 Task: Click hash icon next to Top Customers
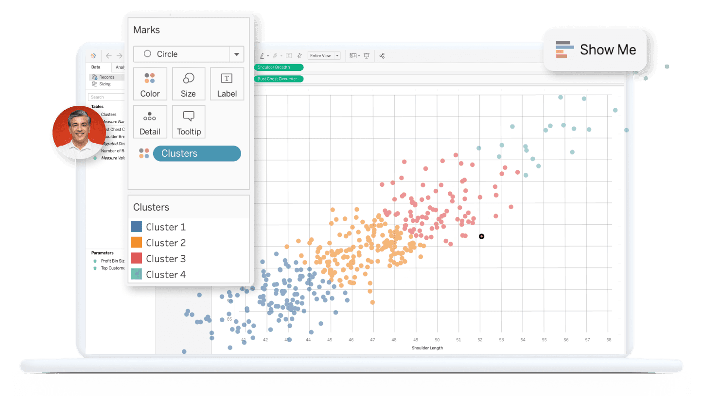95,268
